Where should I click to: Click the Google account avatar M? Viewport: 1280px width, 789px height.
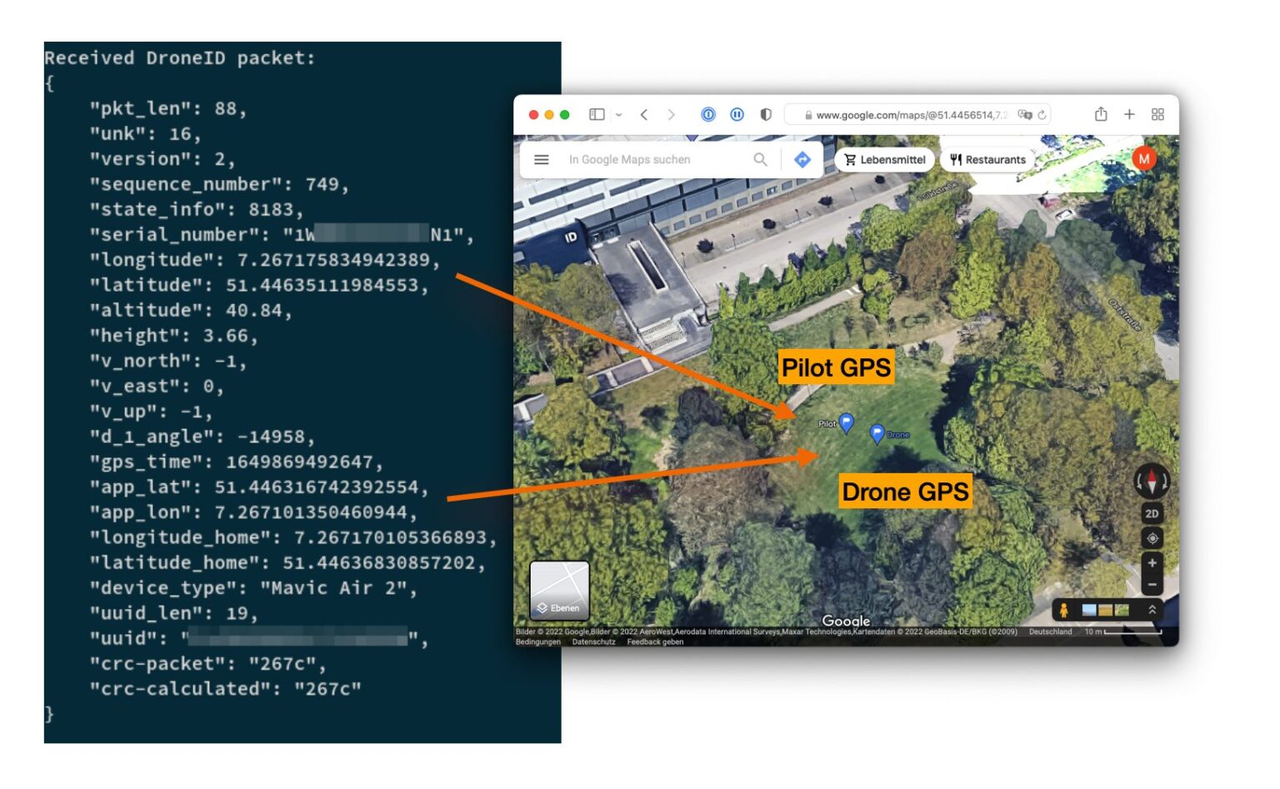1143,158
